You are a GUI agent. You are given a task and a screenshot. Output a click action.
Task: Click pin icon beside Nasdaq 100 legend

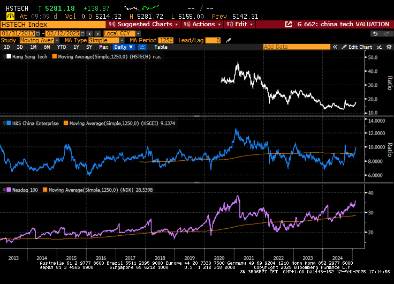(4, 190)
